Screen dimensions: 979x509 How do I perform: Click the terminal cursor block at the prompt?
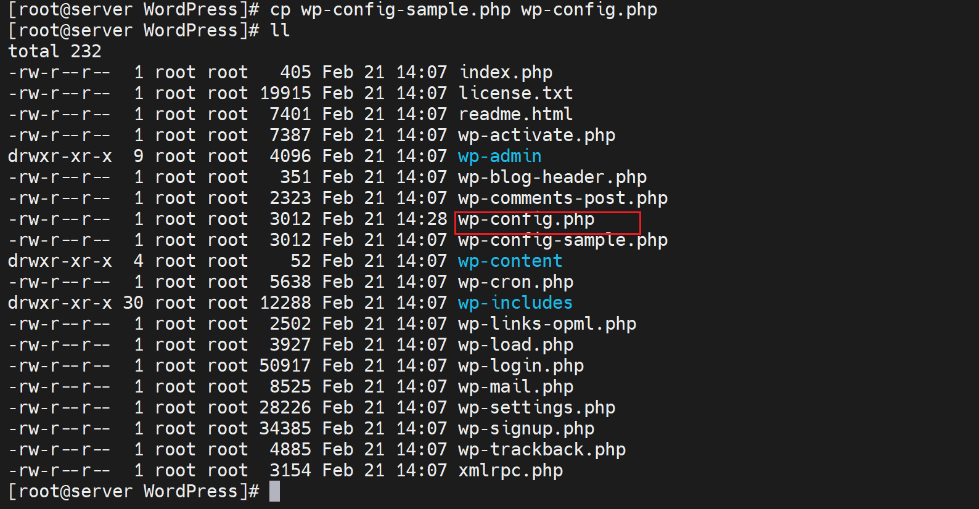click(274, 491)
